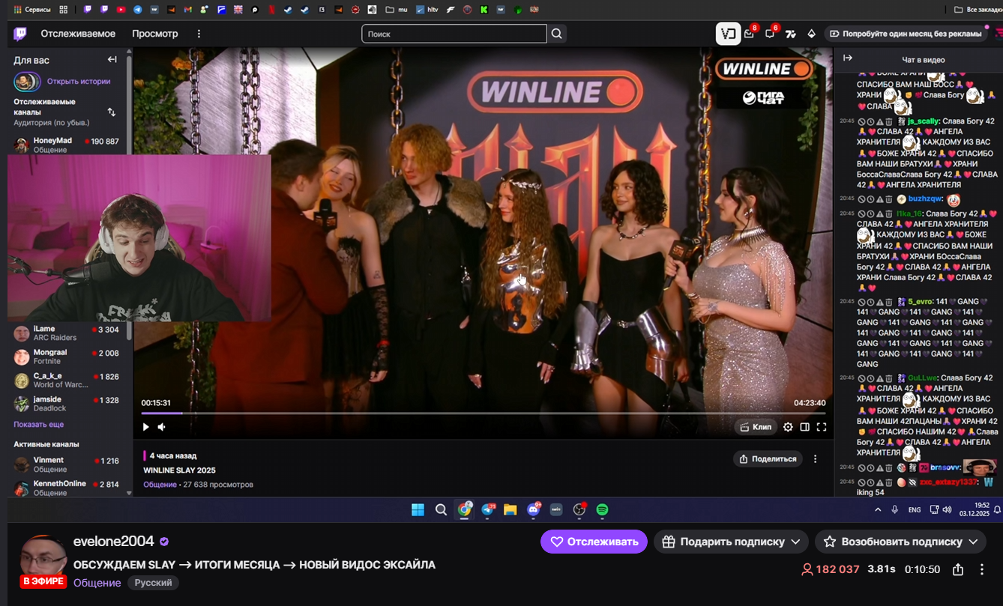Open the more options menu beside Поделиться
This screenshot has width=1003, height=606.
[816, 458]
